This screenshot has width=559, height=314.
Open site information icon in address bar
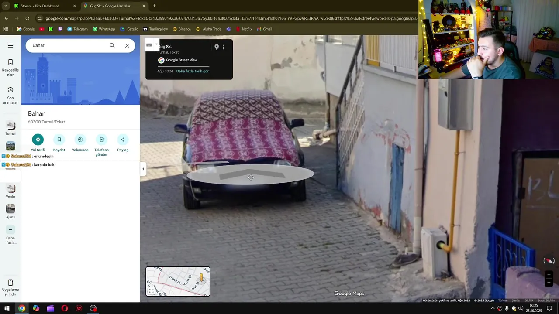(x=40, y=18)
